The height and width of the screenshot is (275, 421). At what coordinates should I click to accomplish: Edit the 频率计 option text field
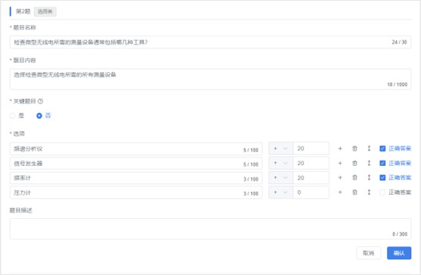[136, 178]
